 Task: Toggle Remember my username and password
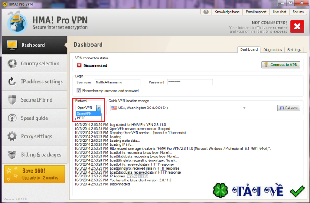tap(78, 91)
